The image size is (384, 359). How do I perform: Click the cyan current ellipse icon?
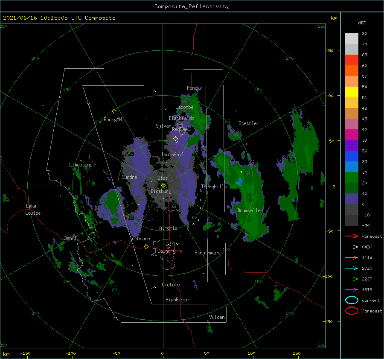[352, 300]
